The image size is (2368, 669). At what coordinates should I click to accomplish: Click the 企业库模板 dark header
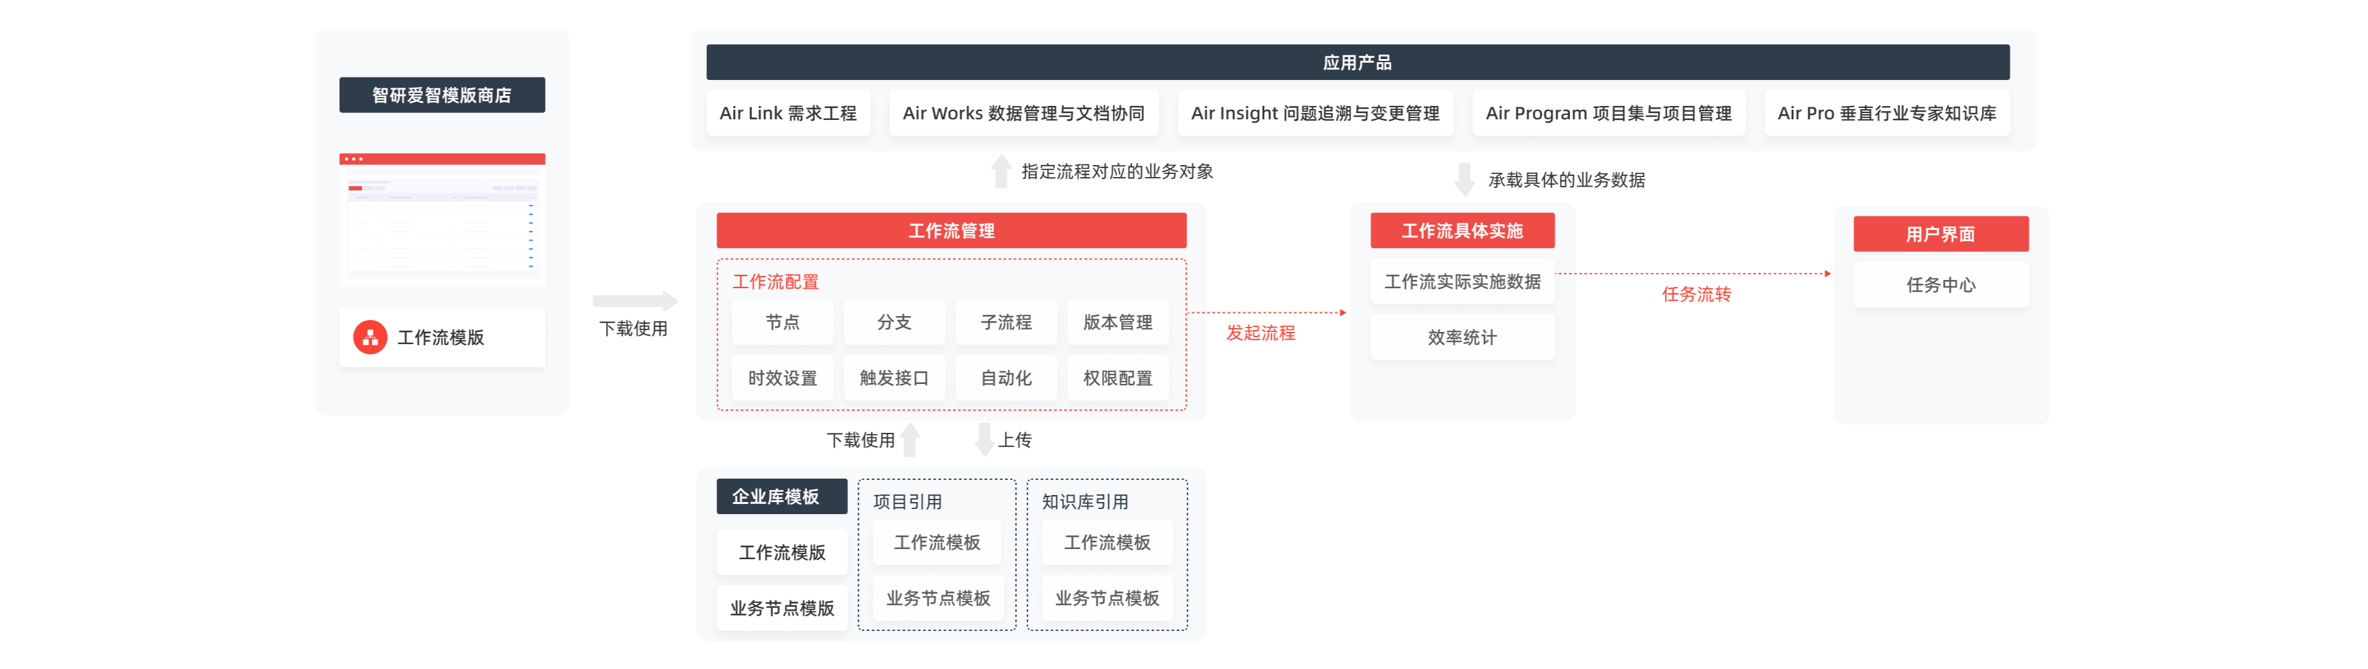[x=783, y=496]
